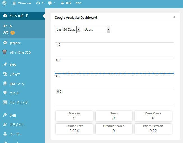
Task: Open the Ofuta me! site name link
Action: coord(25,3)
